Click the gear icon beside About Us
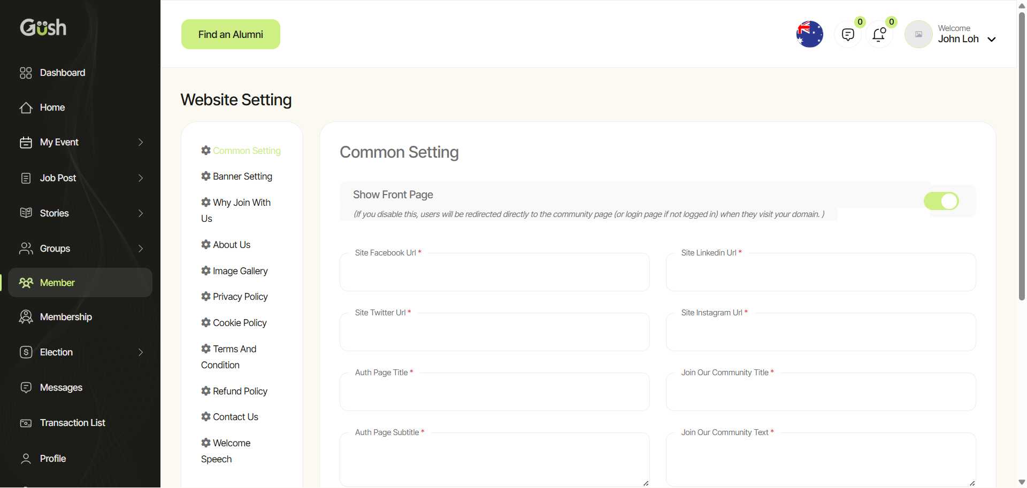1027x488 pixels. (206, 244)
